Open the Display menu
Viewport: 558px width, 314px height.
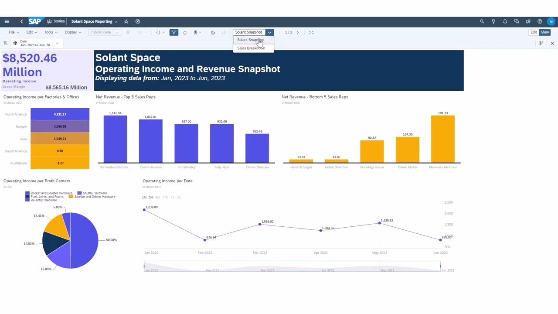73,32
